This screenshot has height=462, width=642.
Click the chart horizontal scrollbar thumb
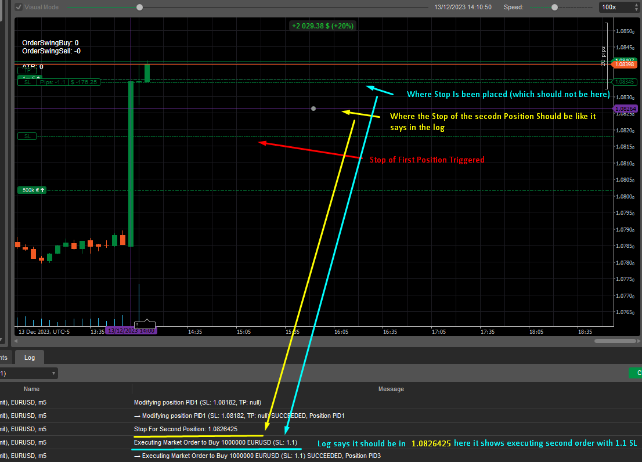pyautogui.click(x=607, y=341)
